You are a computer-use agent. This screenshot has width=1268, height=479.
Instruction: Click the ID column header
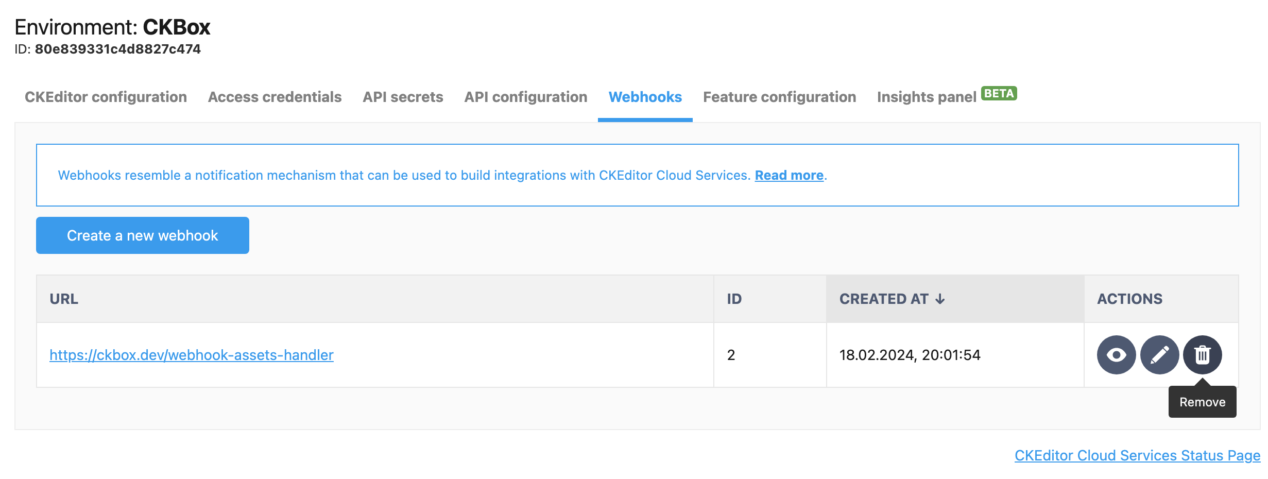[734, 299]
